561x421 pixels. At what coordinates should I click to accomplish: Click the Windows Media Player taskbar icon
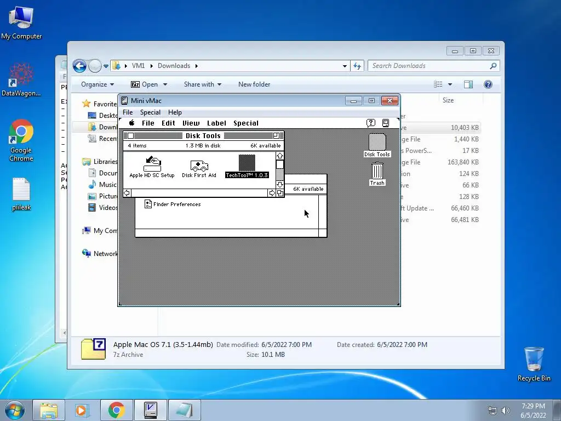pyautogui.click(x=82, y=410)
